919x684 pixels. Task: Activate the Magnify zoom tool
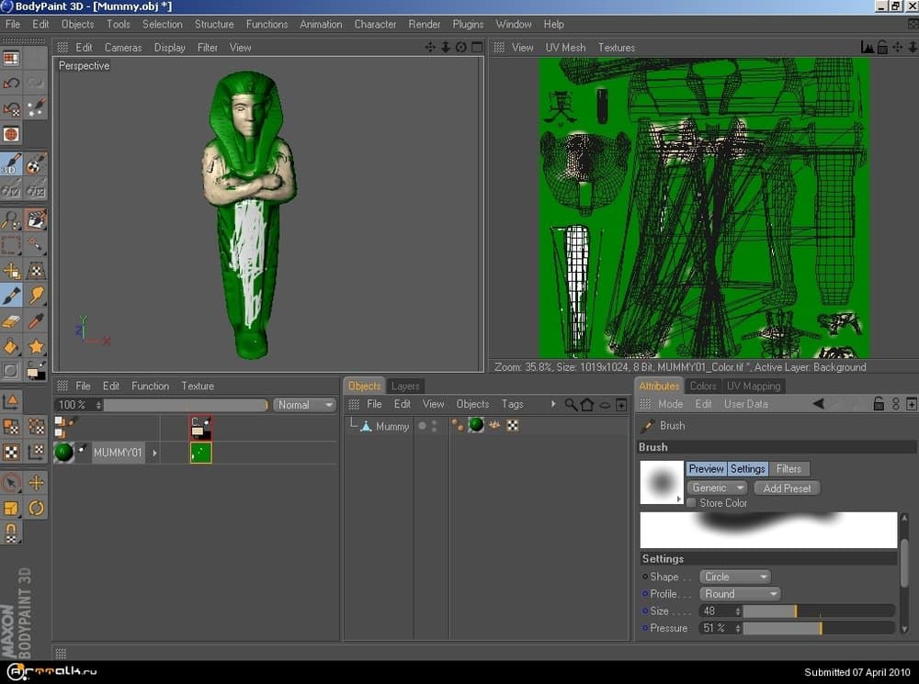11,219
